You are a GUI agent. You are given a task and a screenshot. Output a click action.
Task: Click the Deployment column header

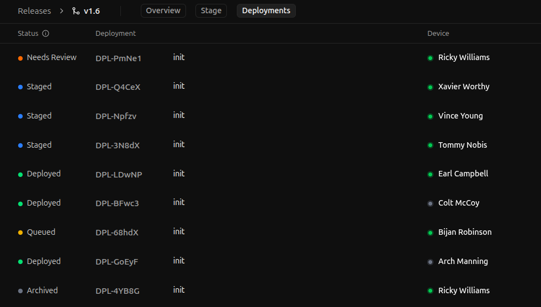[115, 34]
